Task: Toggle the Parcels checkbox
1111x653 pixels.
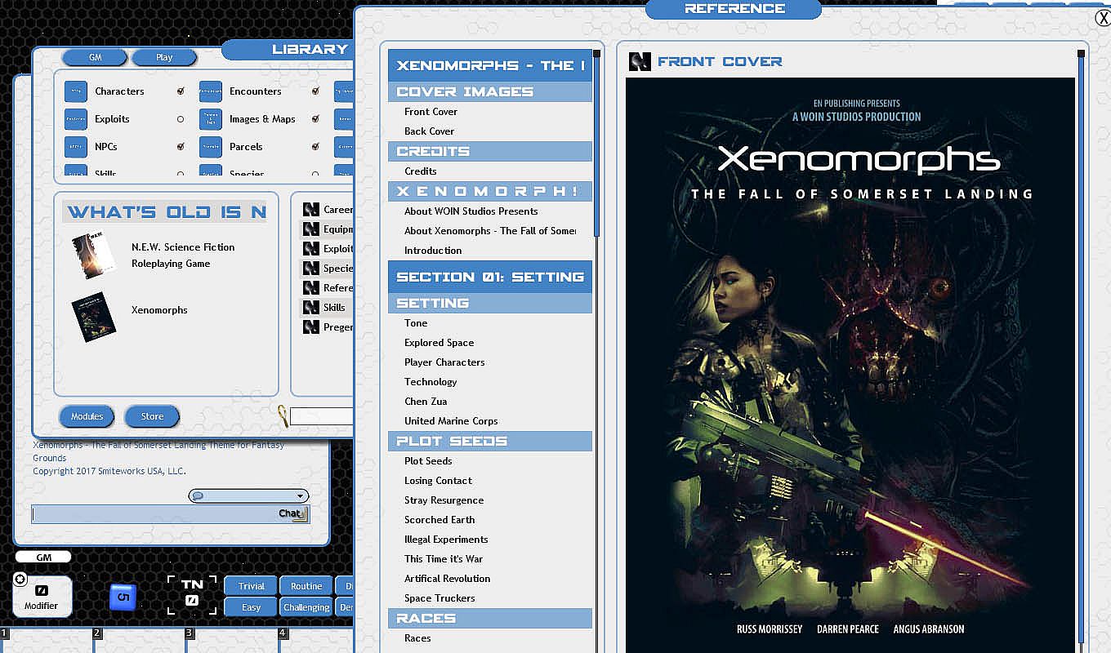Action: (x=315, y=147)
